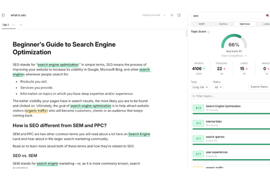
Task: Open the Type Long Tail dropdown
Action: pyautogui.click(x=200, y=87)
